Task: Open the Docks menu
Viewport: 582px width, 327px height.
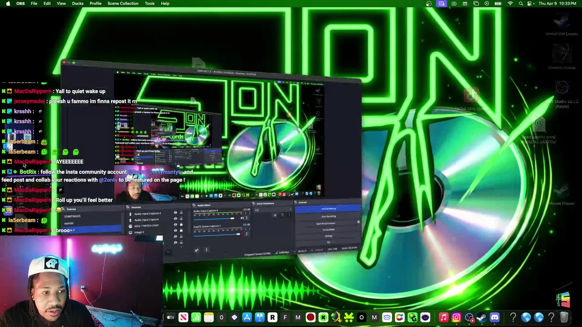Action: tap(78, 4)
